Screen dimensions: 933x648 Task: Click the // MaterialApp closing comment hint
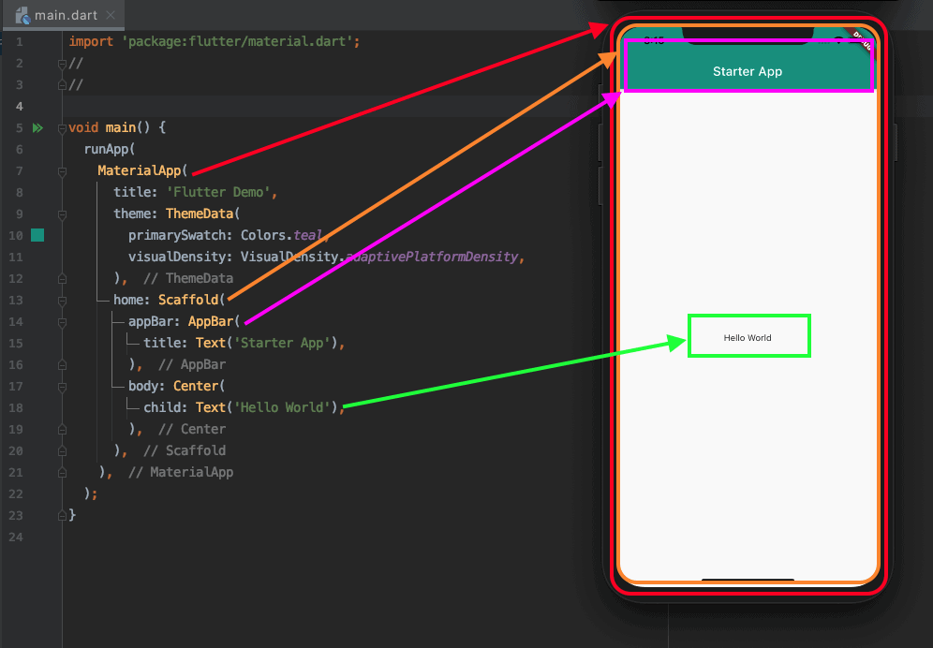(x=181, y=472)
